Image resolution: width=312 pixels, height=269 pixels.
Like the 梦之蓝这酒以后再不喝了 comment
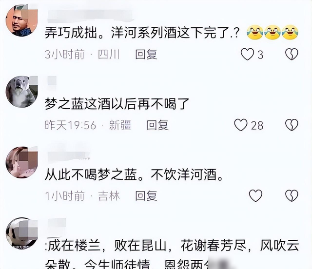241,125
